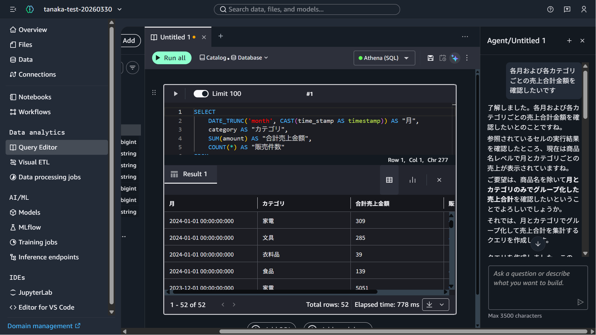Open the help question-mark icon
The image size is (596, 335).
point(550,9)
